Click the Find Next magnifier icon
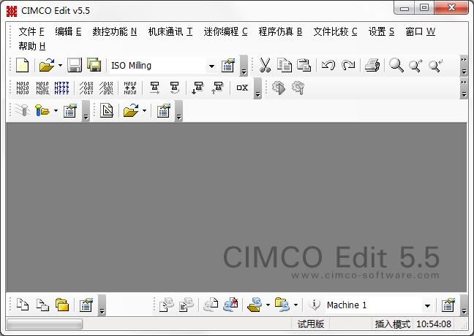Viewport: 474px width, 336px height. click(416, 66)
